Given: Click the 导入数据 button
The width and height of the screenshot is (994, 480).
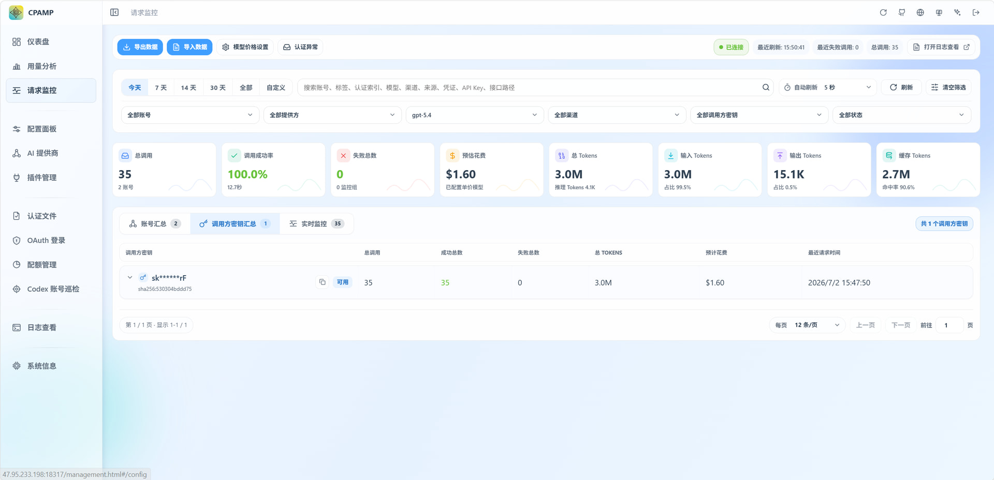Looking at the screenshot, I should (189, 47).
